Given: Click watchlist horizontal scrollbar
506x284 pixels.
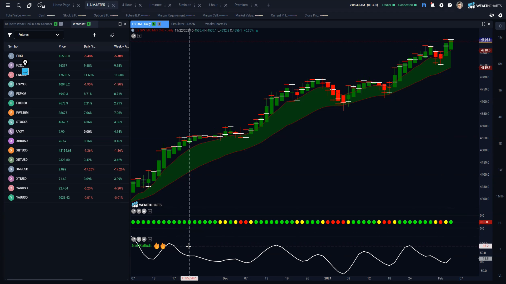Looking at the screenshot, I should click(45, 280).
